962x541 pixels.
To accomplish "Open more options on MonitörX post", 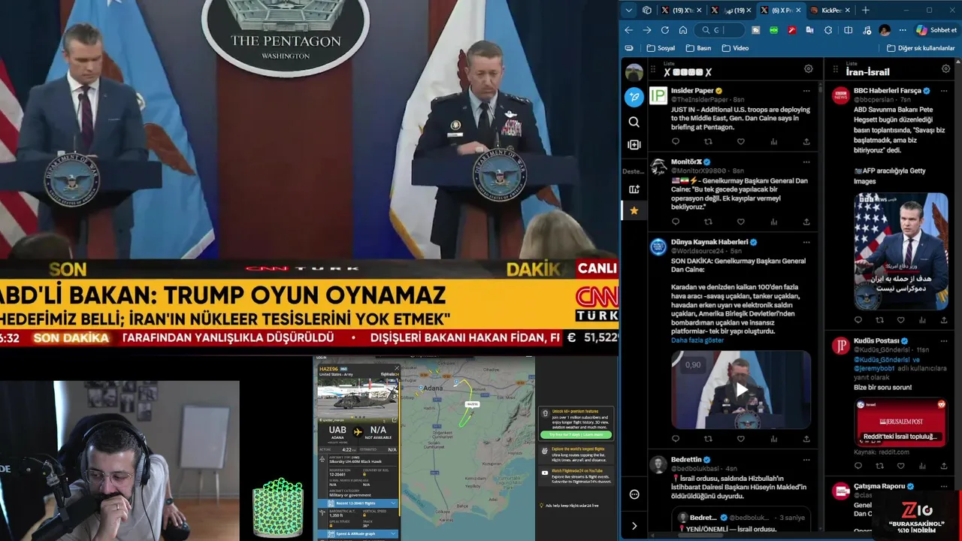I will [806, 162].
